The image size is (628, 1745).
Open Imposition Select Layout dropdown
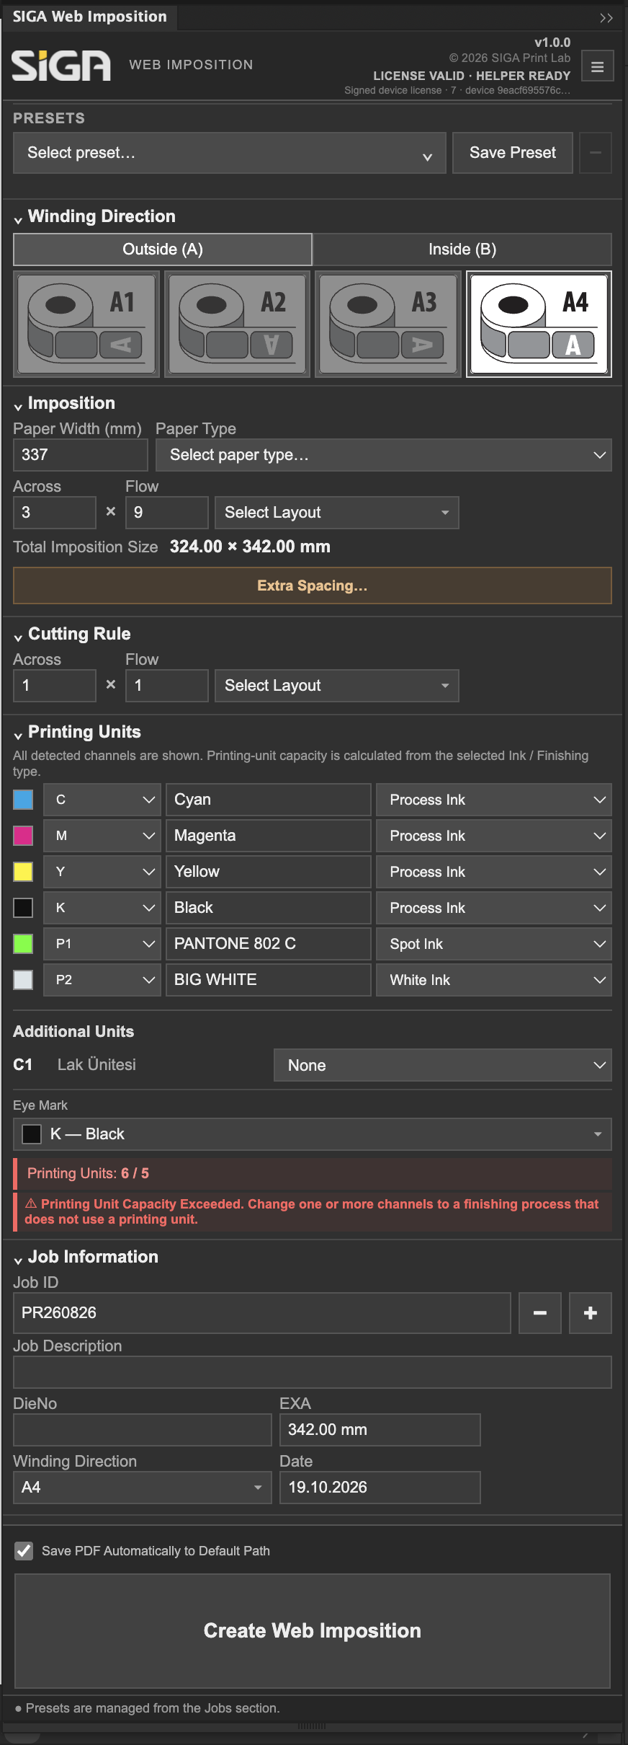click(336, 513)
